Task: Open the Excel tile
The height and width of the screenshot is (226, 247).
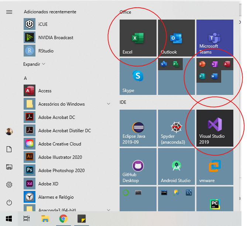Action: 138,38
